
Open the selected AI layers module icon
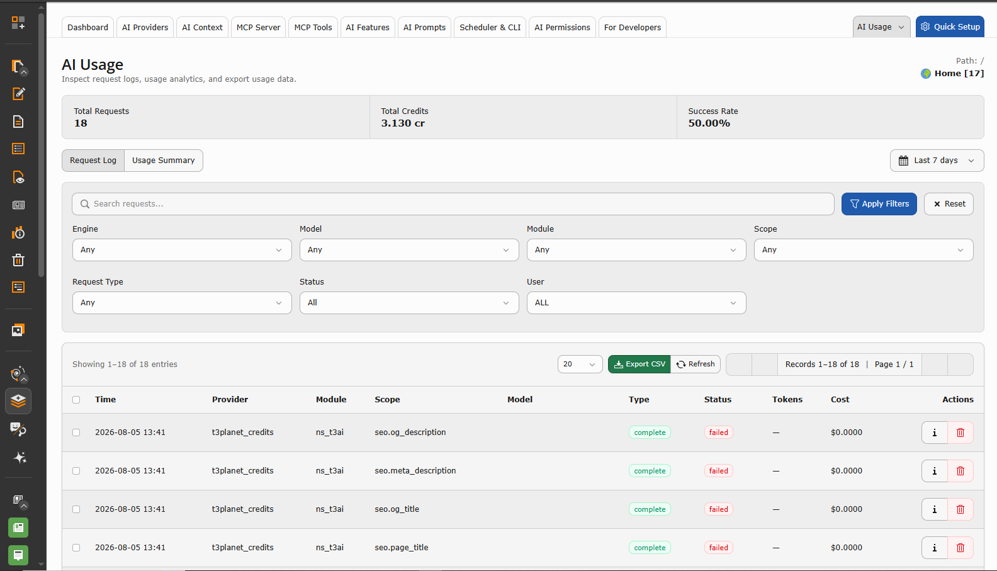point(18,401)
